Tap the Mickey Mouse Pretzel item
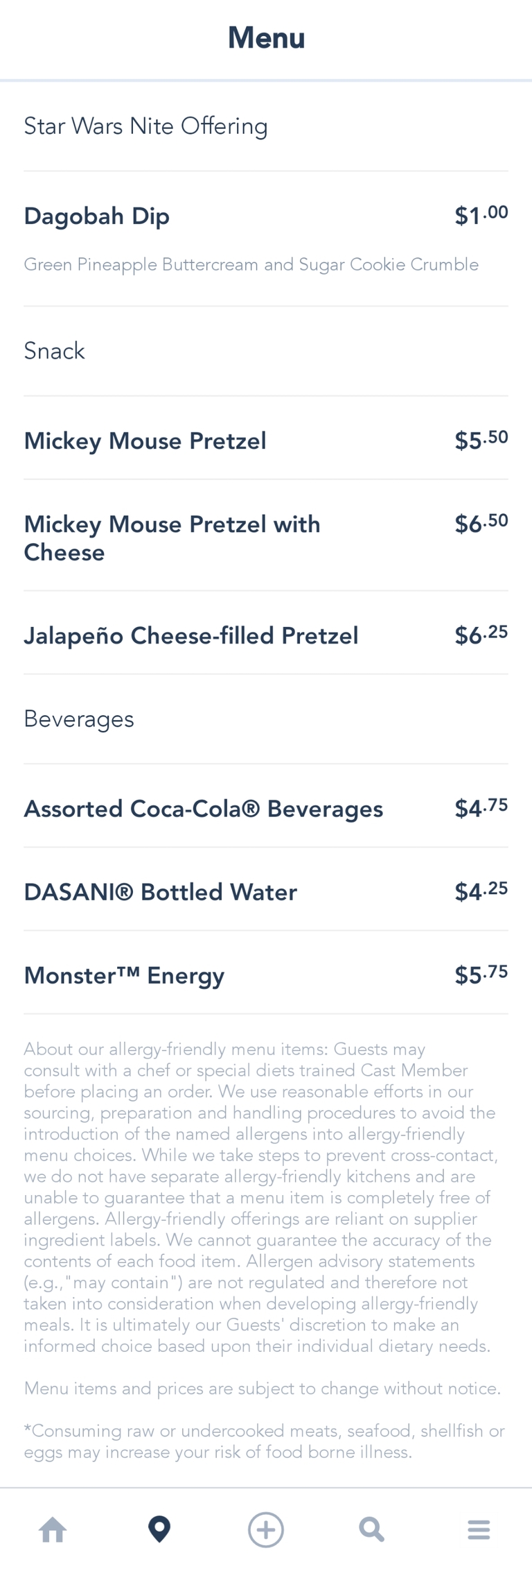 pos(145,441)
